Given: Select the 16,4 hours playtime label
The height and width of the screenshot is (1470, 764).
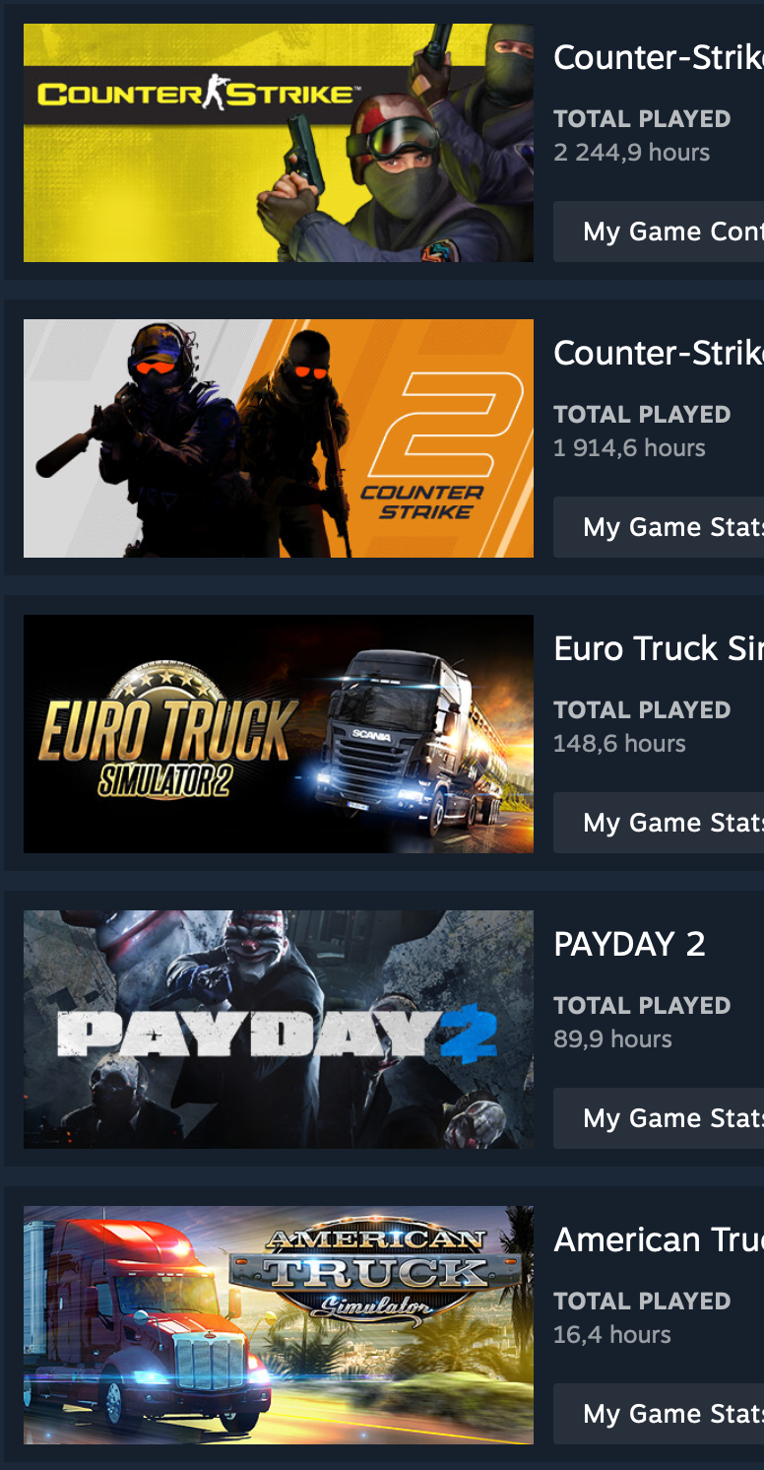Looking at the screenshot, I should pyautogui.click(x=612, y=1335).
